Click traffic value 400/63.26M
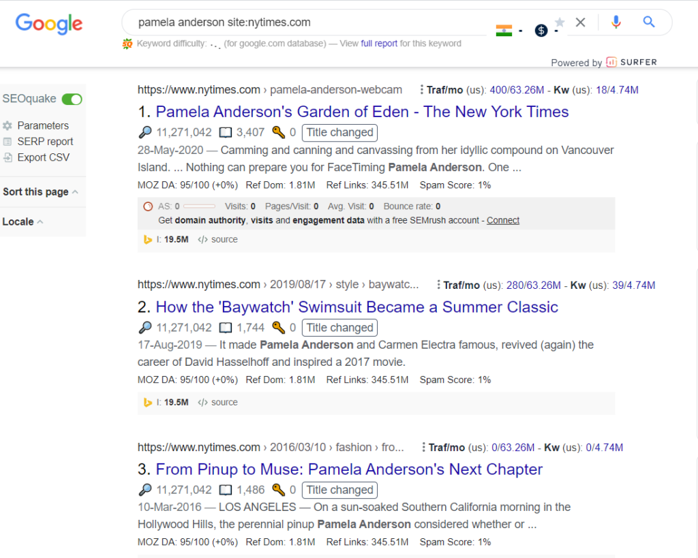The height and width of the screenshot is (558, 698). pos(517,90)
